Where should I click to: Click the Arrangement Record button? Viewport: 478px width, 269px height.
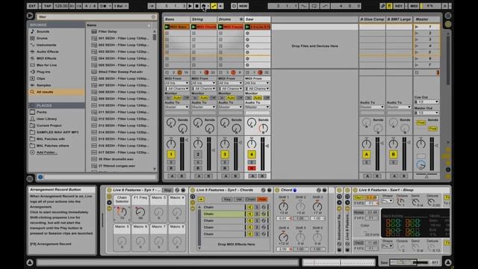point(203,6)
